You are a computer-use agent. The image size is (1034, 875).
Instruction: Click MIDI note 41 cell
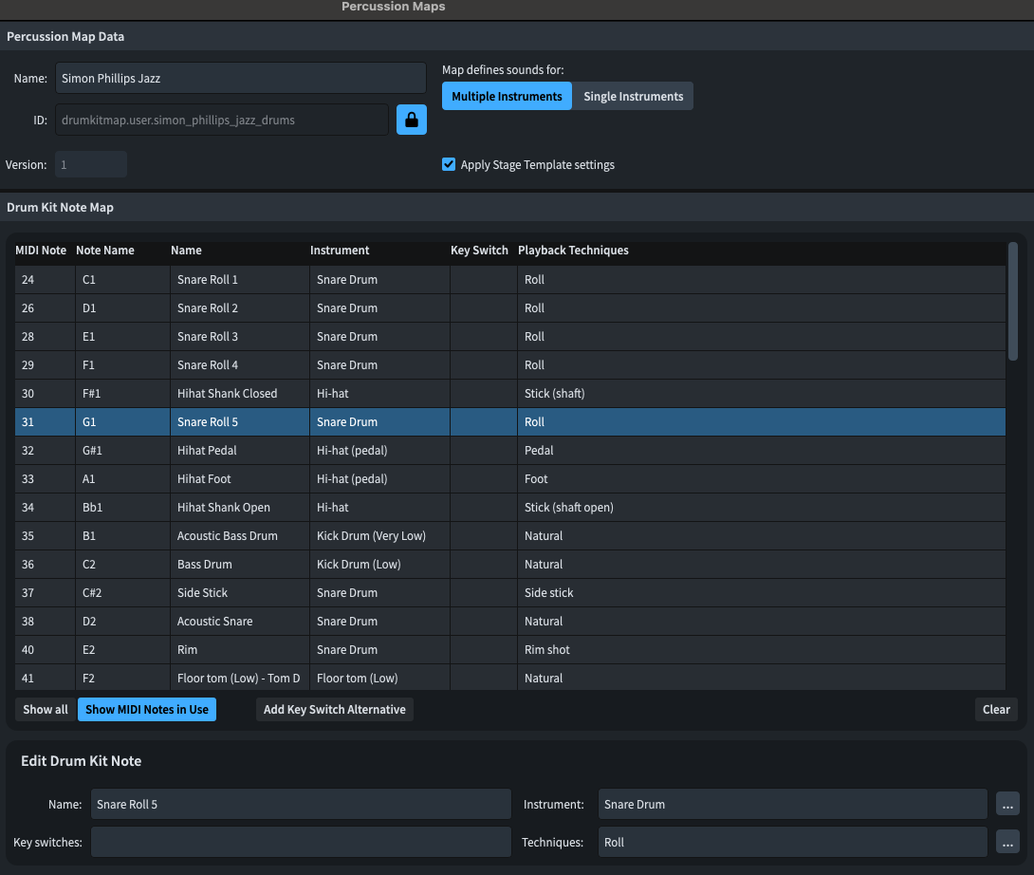tap(45, 677)
